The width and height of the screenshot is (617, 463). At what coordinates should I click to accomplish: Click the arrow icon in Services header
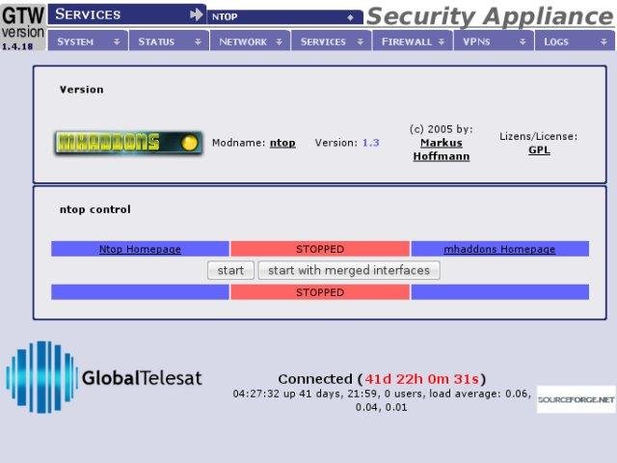[196, 15]
